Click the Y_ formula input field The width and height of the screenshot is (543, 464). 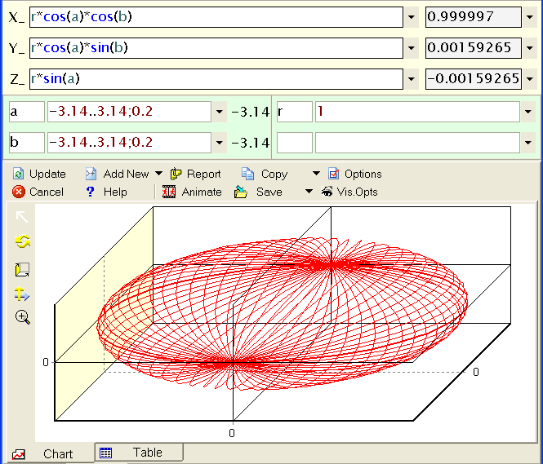pos(216,48)
